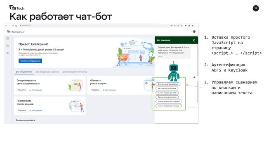
Task: Click the browser home icon
Action: tap(16, 25)
